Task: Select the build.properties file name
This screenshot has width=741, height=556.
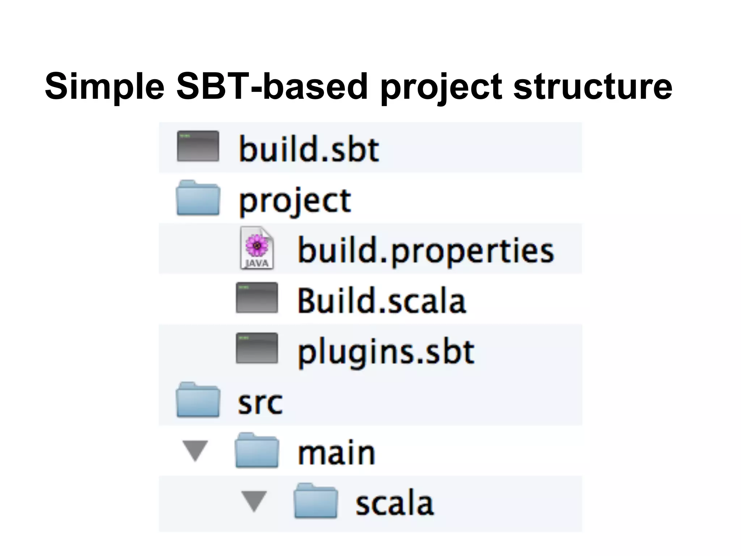Action: click(x=425, y=250)
